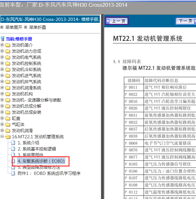Expand the 发动机- 变速器分解与装配 node
The width and height of the screenshot is (196, 199).
pos(2,100)
